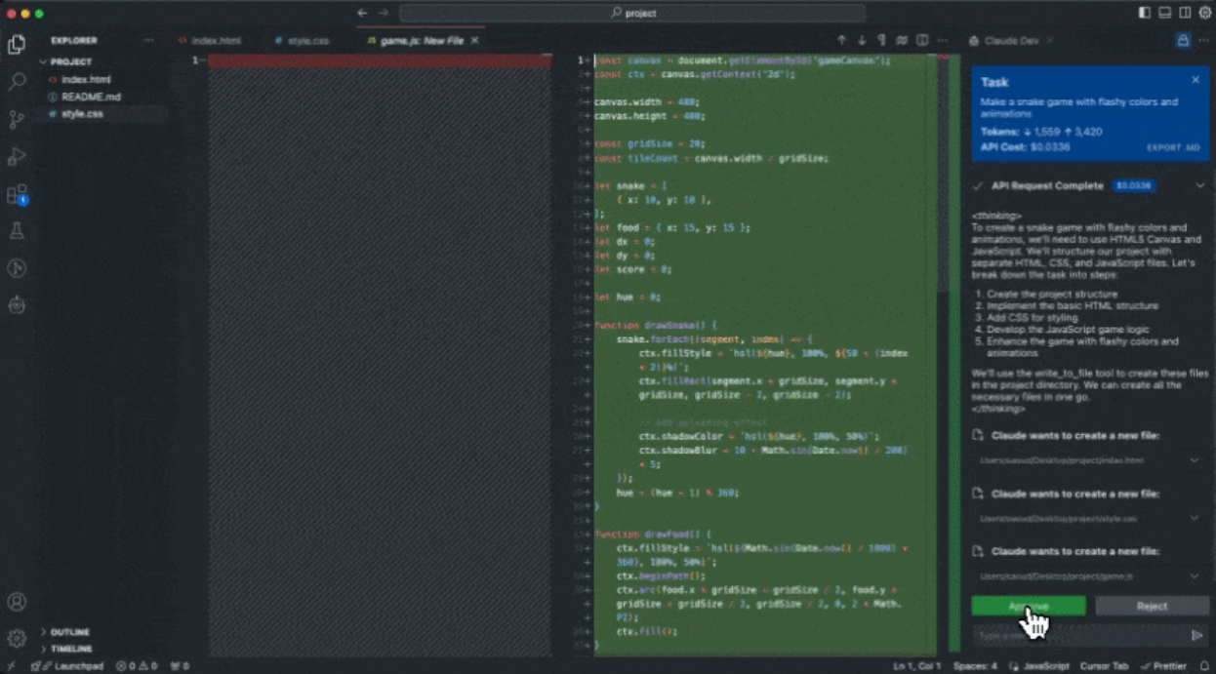Click the blue lock icon in Claude Dev panel
Viewport: 1216px width, 674px height.
[1183, 41]
